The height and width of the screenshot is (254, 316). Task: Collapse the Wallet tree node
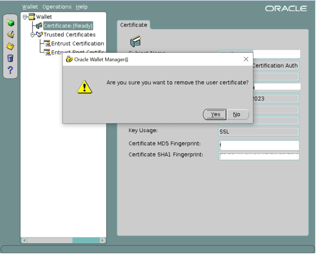coord(25,17)
